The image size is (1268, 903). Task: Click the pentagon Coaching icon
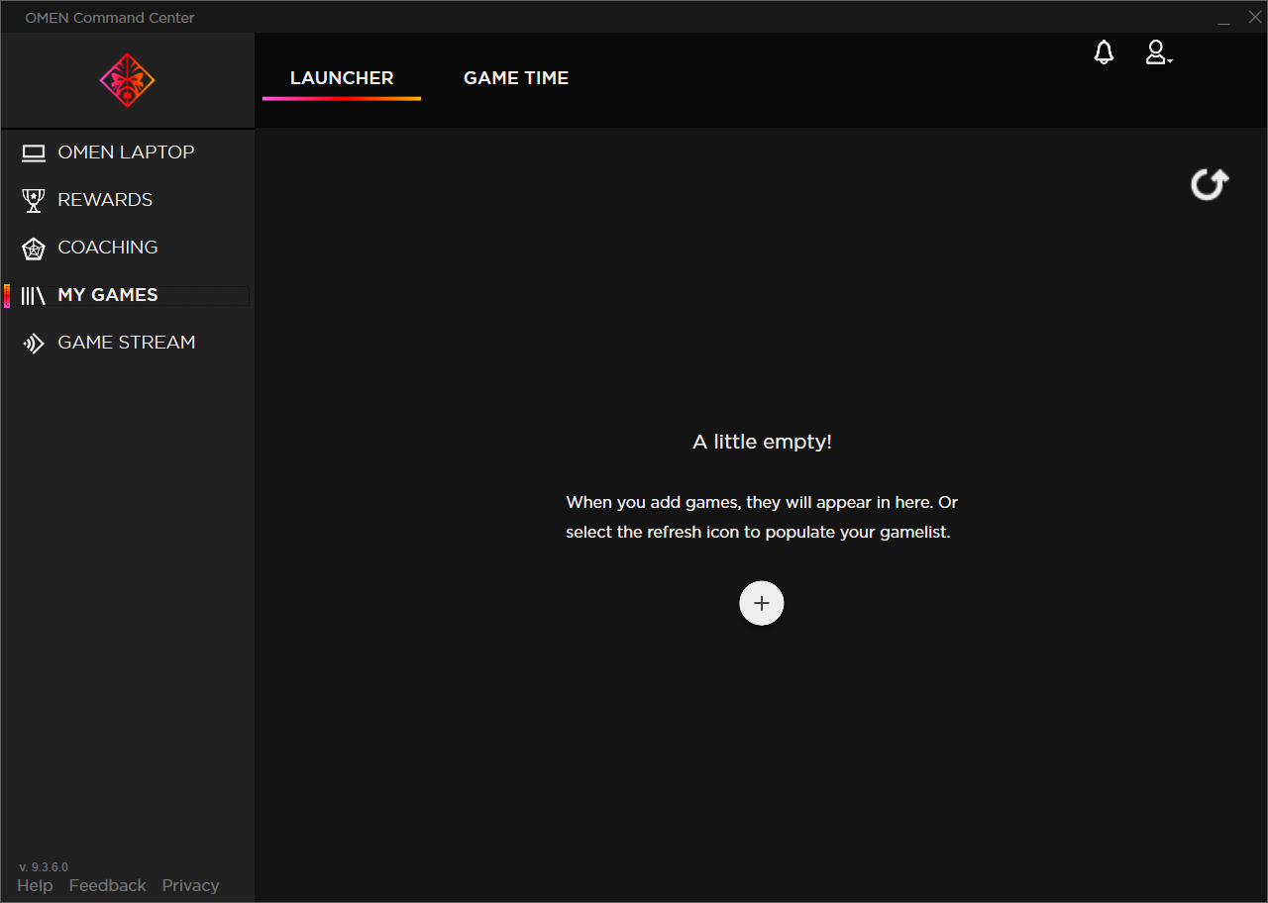pos(34,249)
